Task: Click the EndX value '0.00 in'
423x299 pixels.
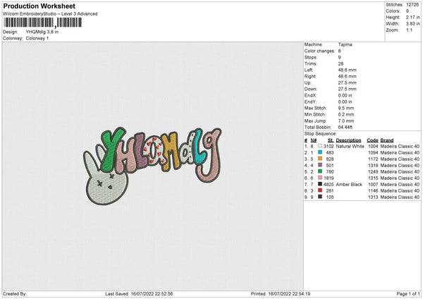Action: 345,95
